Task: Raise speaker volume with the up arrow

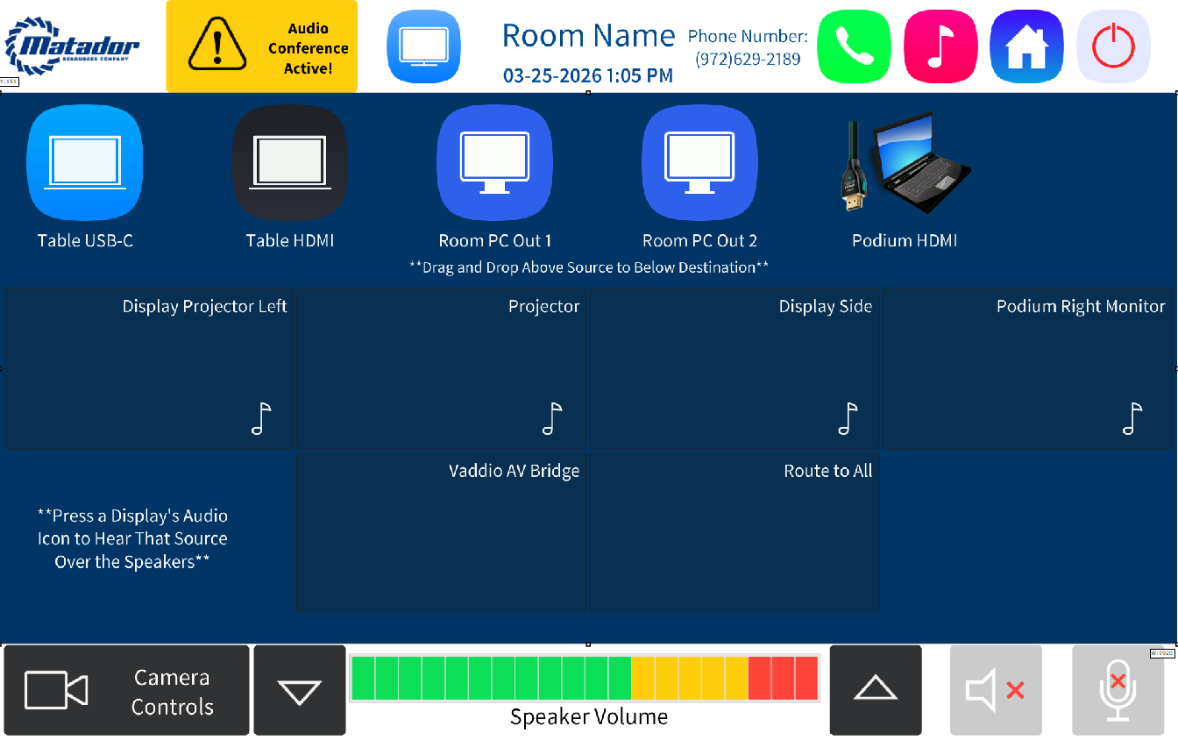Action: [x=875, y=690]
